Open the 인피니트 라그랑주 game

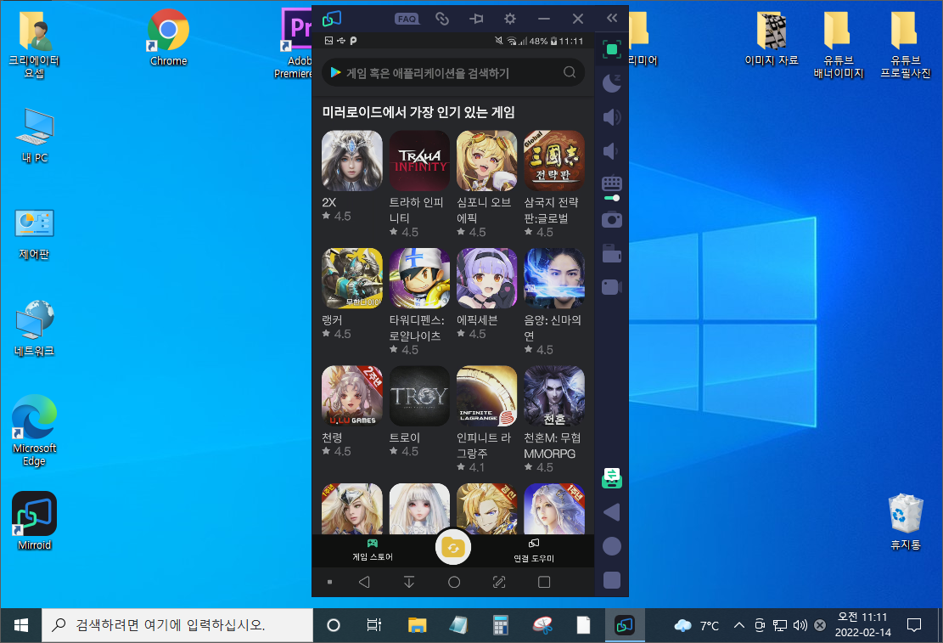point(486,396)
